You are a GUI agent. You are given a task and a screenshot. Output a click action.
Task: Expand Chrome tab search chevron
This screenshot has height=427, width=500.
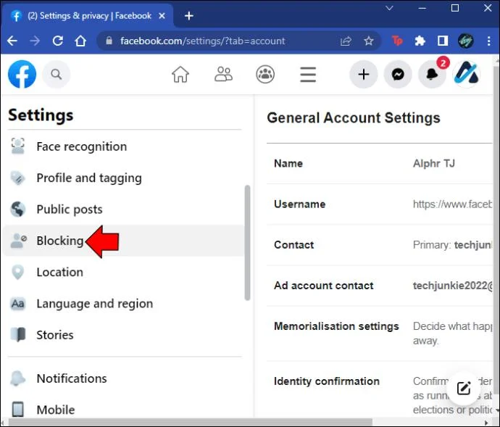(x=389, y=8)
